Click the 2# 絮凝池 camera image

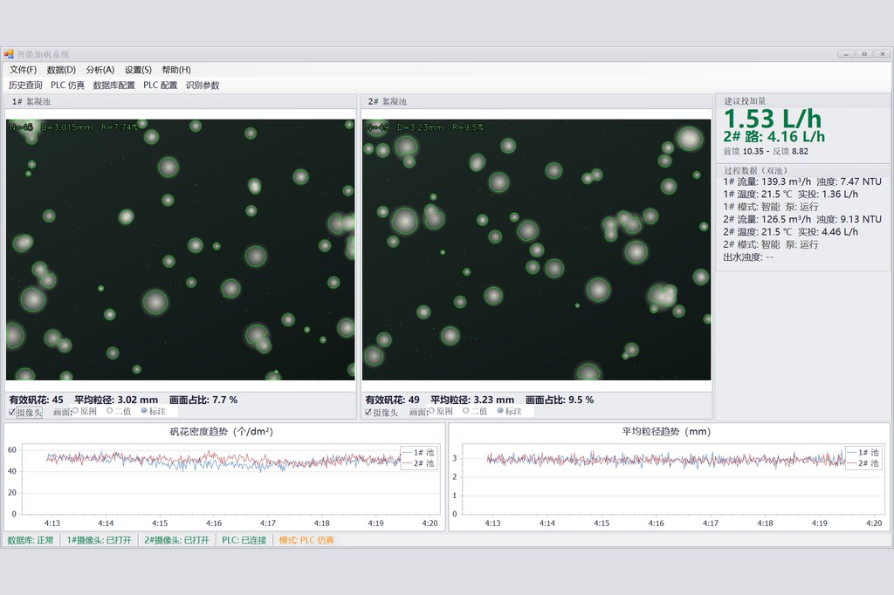point(537,250)
